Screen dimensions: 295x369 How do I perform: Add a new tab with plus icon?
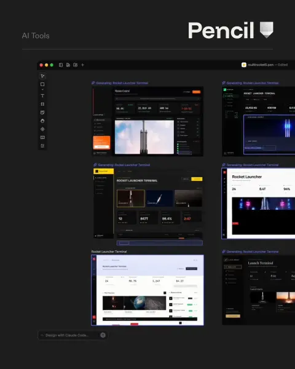point(82,65)
